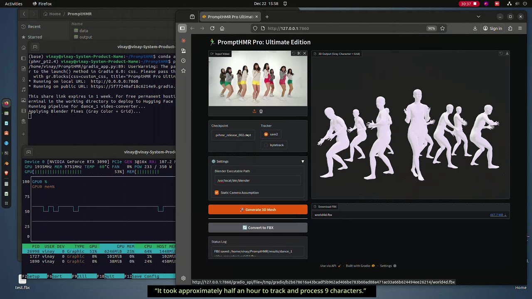
Task: Click the 90% zoom level indicator
Action: [431, 28]
